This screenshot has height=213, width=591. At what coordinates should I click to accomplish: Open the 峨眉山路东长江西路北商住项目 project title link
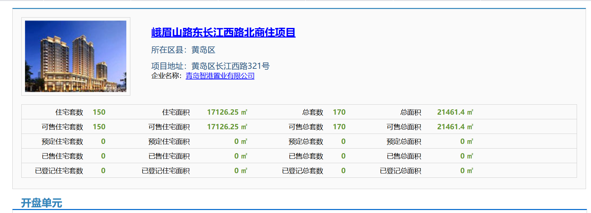(x=223, y=32)
